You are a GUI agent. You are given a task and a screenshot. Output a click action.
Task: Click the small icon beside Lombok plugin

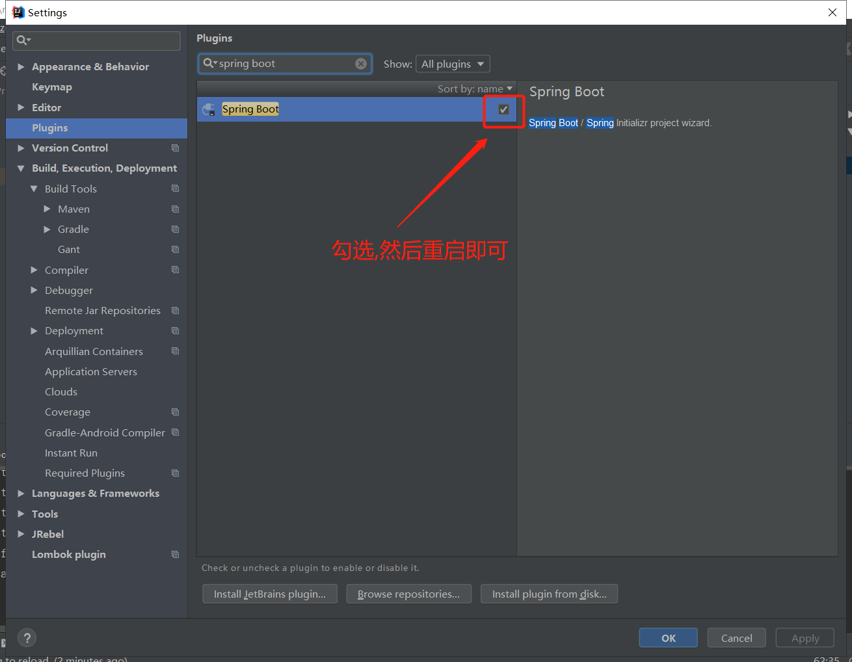coord(175,554)
